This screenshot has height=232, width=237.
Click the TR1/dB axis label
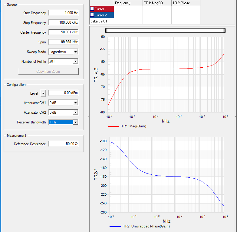coord(96,75)
